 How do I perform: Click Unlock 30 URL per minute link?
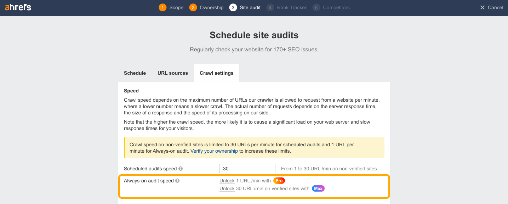(x=227, y=188)
